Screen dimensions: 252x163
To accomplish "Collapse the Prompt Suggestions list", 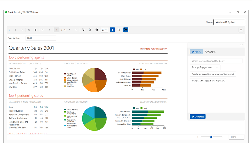I will tap(205, 67).
